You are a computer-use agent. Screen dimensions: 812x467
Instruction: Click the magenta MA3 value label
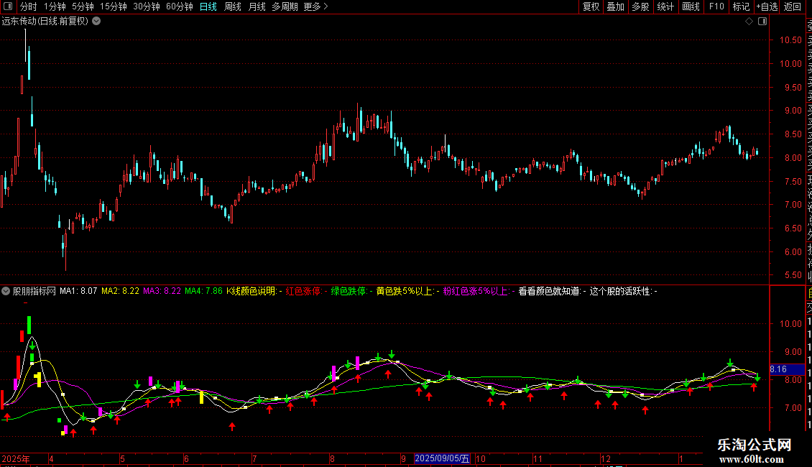(162, 291)
